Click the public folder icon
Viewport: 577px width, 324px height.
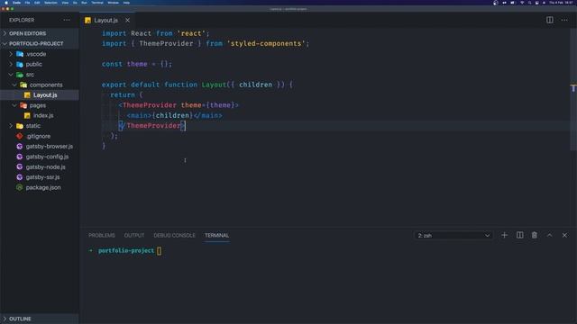[x=20, y=64]
